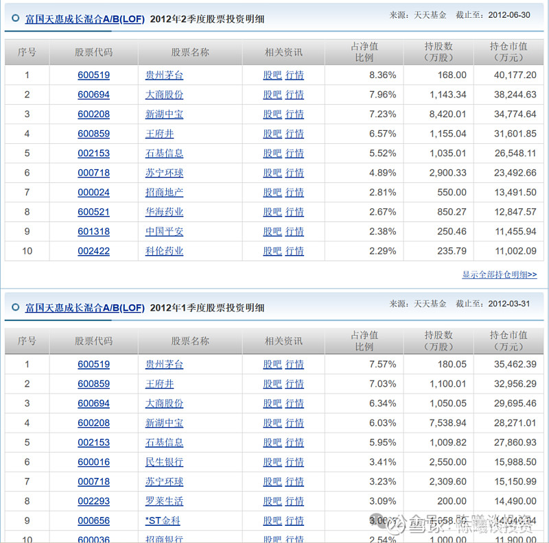Open stock code 600694 in 2季度 table

pos(93,95)
